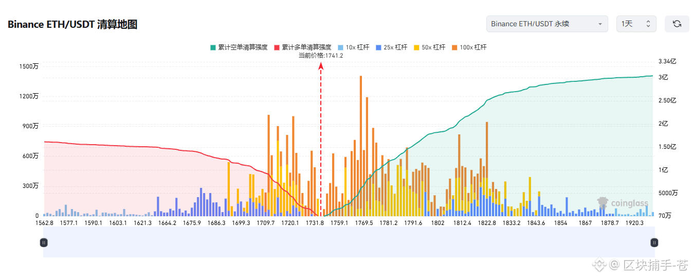Click the Binance ETH/USDT 清算地图 title
Viewport: 692px width, 278px height.
(72, 24)
